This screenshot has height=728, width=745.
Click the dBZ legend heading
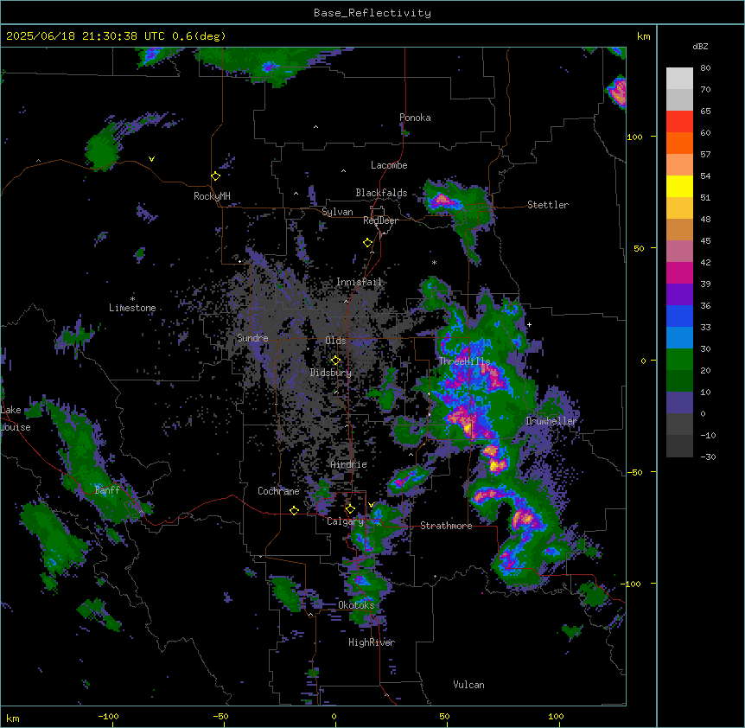click(700, 46)
